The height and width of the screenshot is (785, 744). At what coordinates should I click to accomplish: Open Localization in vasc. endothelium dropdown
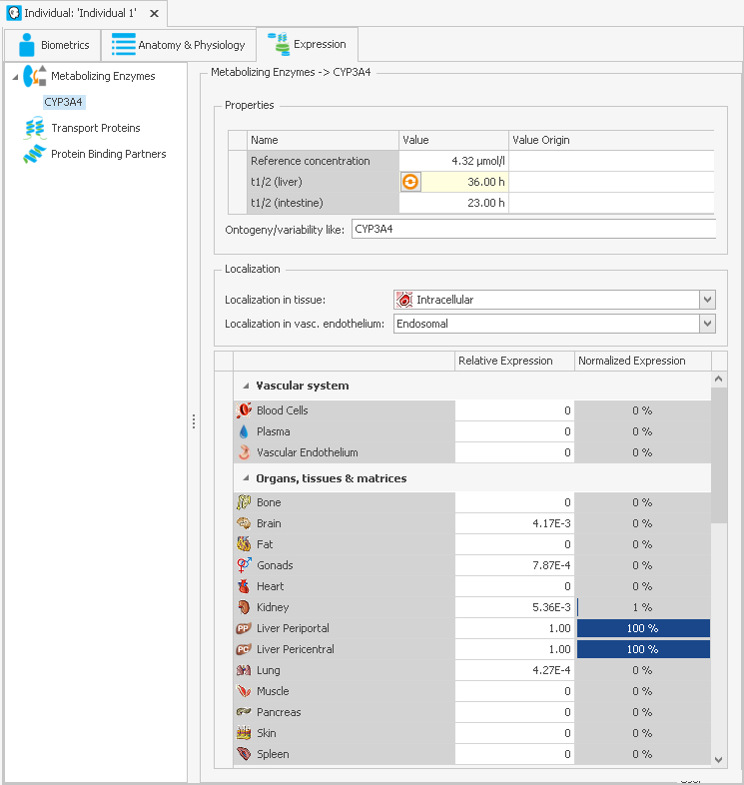click(x=707, y=324)
